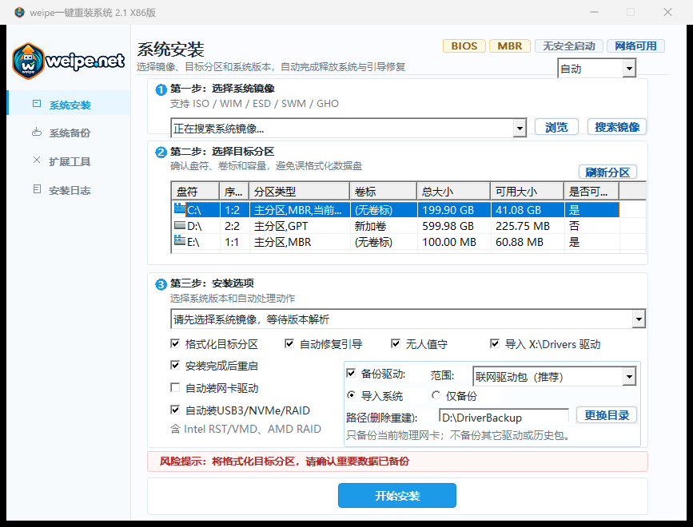
Task: Toggle 备份驱动 checkbox
Action: tap(351, 374)
